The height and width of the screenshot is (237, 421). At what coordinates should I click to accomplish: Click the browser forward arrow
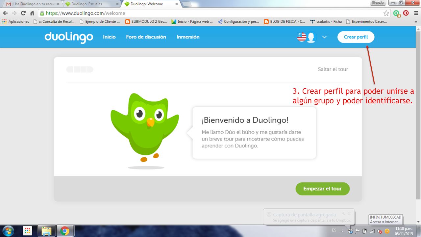pos(14,13)
